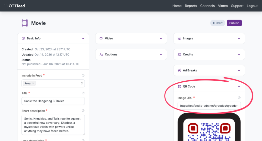The width and height of the screenshot is (262, 141).
Task: Expand the Images panel
Action: [239, 38]
